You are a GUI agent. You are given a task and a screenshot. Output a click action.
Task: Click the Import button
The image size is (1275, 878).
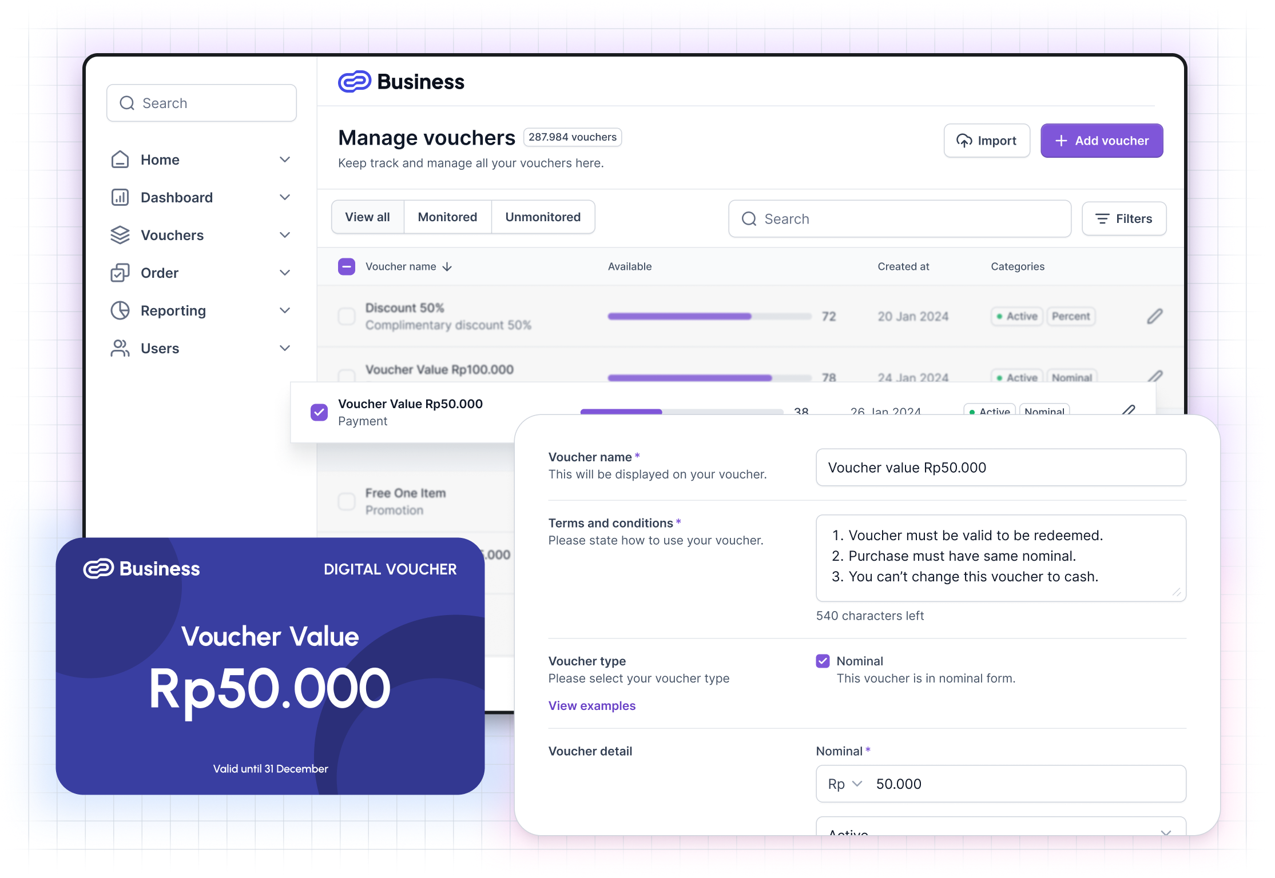pos(987,141)
